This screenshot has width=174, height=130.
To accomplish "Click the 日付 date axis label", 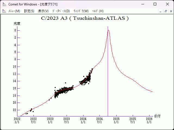I will [157, 116].
